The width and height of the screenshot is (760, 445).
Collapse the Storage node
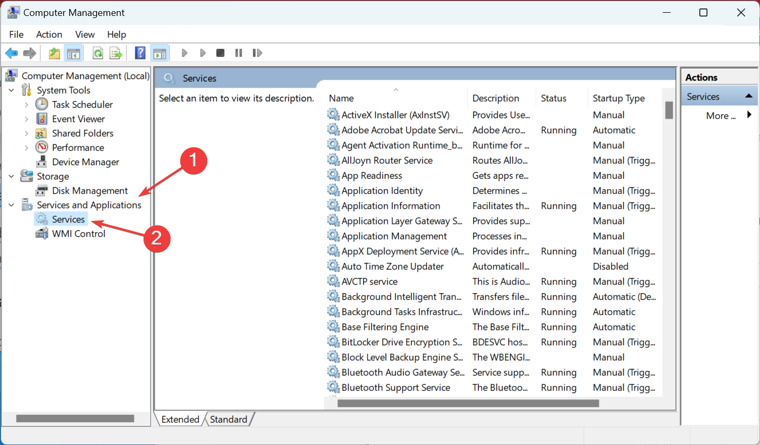pos(12,176)
